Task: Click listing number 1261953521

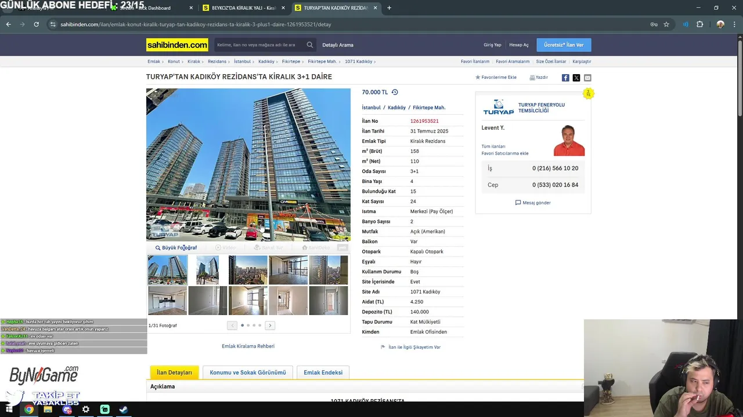Action: [x=424, y=121]
